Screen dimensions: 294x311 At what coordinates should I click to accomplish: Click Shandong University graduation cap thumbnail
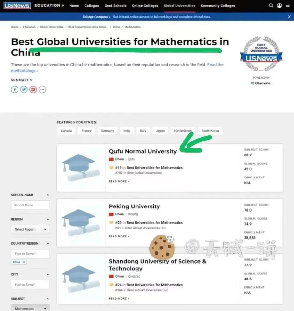81,279
